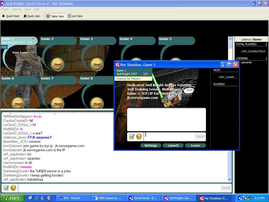Open the Room menu
This screenshot has width=269, height=202.
point(5,9)
